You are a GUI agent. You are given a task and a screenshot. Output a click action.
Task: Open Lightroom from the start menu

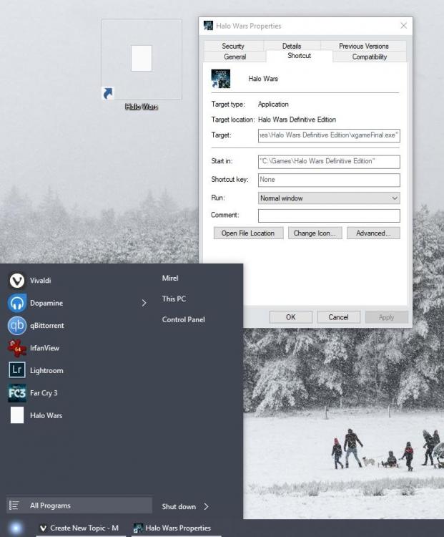46,370
